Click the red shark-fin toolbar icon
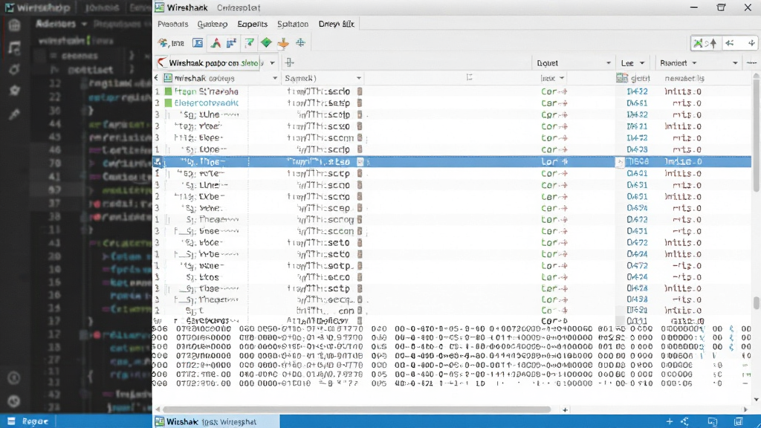This screenshot has width=761, height=428. [x=216, y=43]
